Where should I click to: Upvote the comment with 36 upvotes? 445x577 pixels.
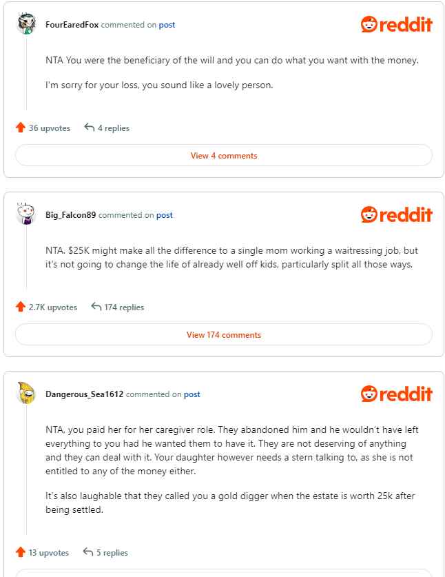(x=21, y=128)
